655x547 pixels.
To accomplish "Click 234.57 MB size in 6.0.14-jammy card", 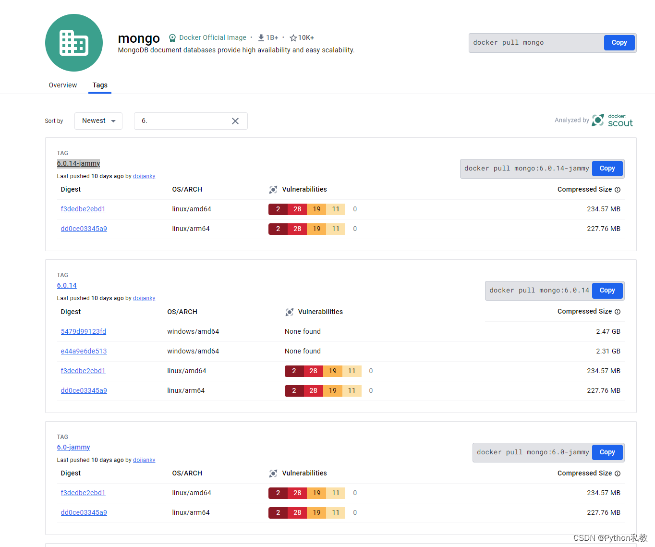I will pyautogui.click(x=604, y=209).
